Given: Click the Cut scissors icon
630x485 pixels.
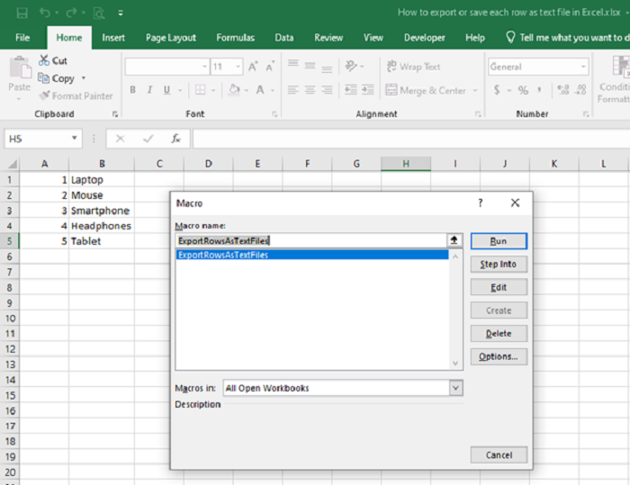Looking at the screenshot, I should pyautogui.click(x=44, y=60).
